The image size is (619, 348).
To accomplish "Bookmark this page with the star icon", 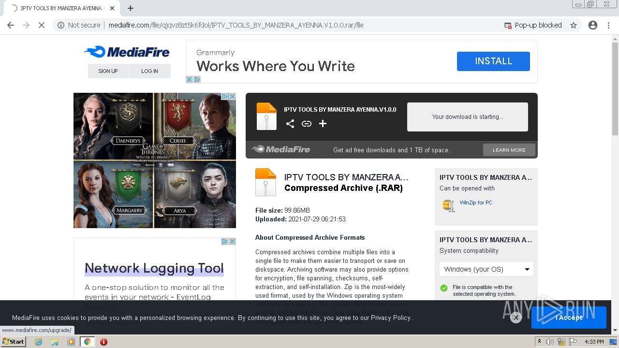I will click(x=574, y=25).
